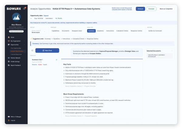Click the Opportunities sidebar icon

[x=9, y=45]
